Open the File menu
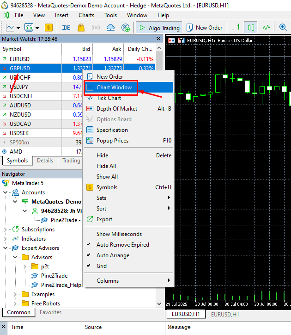The image size is (291, 335). point(19,15)
